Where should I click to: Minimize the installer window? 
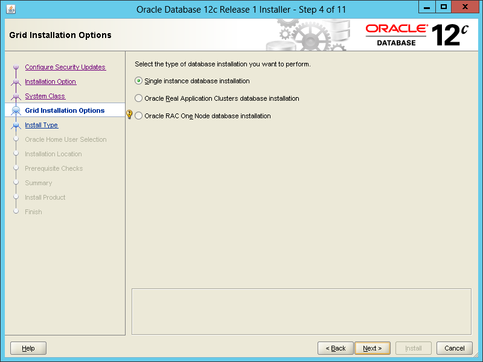[427, 7]
